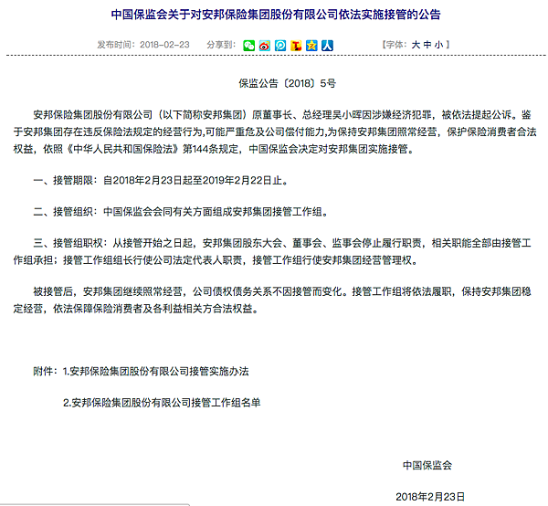Click the paragraph starting 被接管后
The width and height of the screenshot is (548, 506).
pos(272,300)
